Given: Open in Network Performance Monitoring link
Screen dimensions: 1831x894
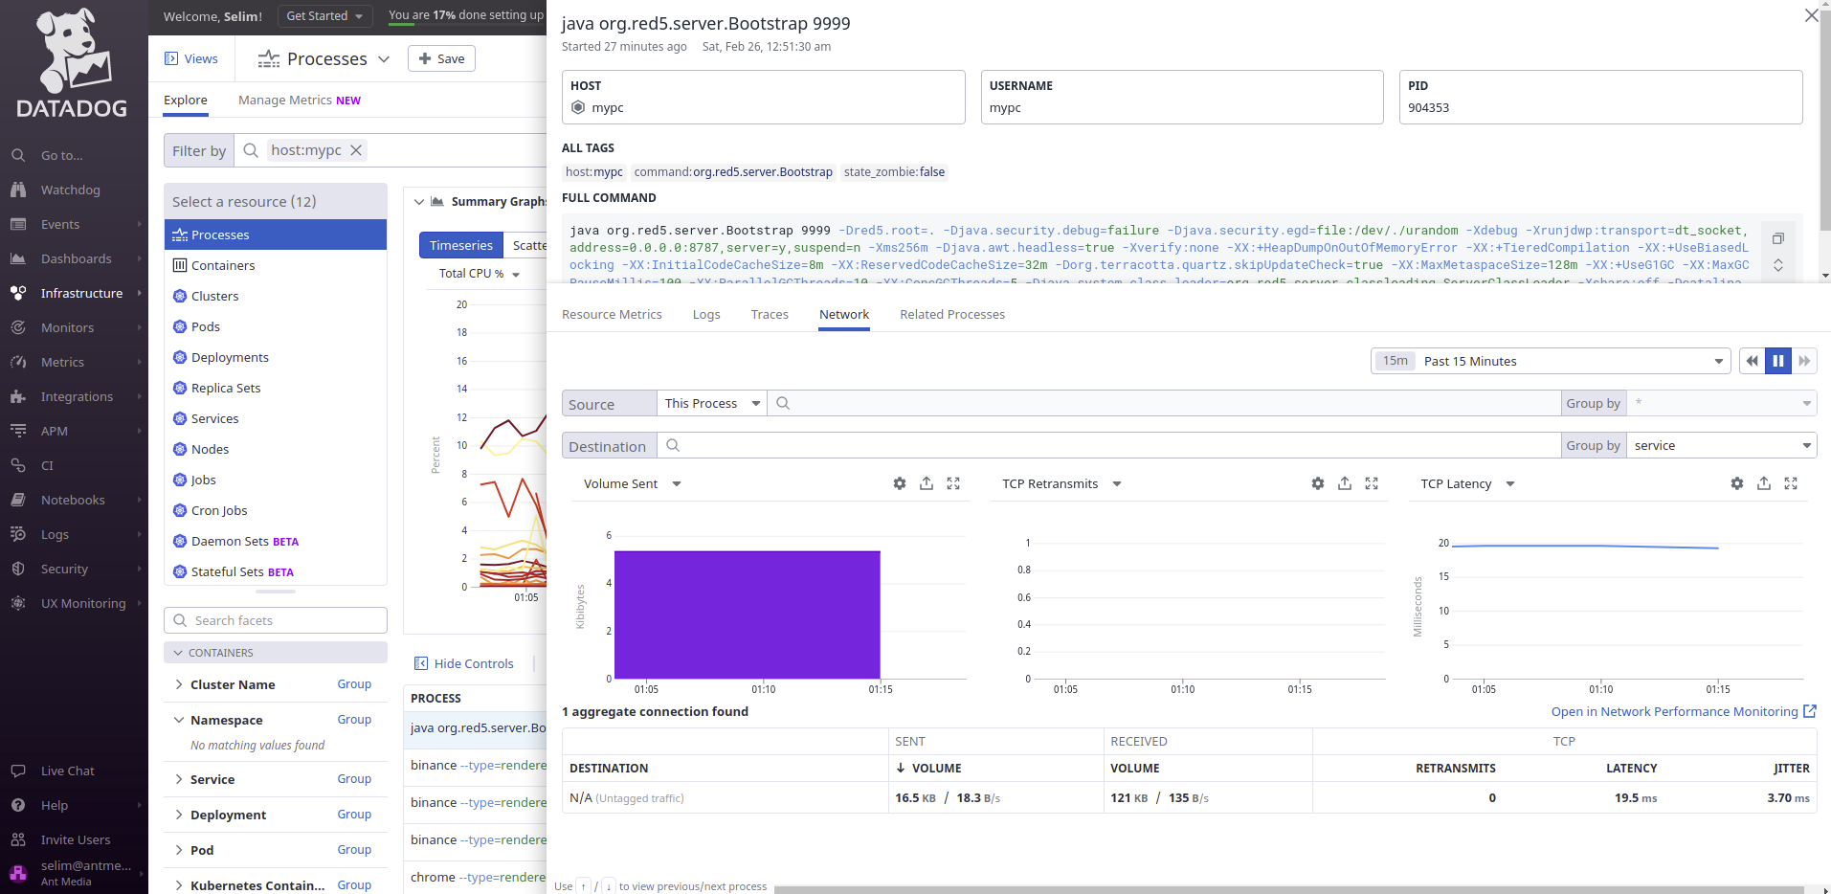Looking at the screenshot, I should tap(1684, 711).
